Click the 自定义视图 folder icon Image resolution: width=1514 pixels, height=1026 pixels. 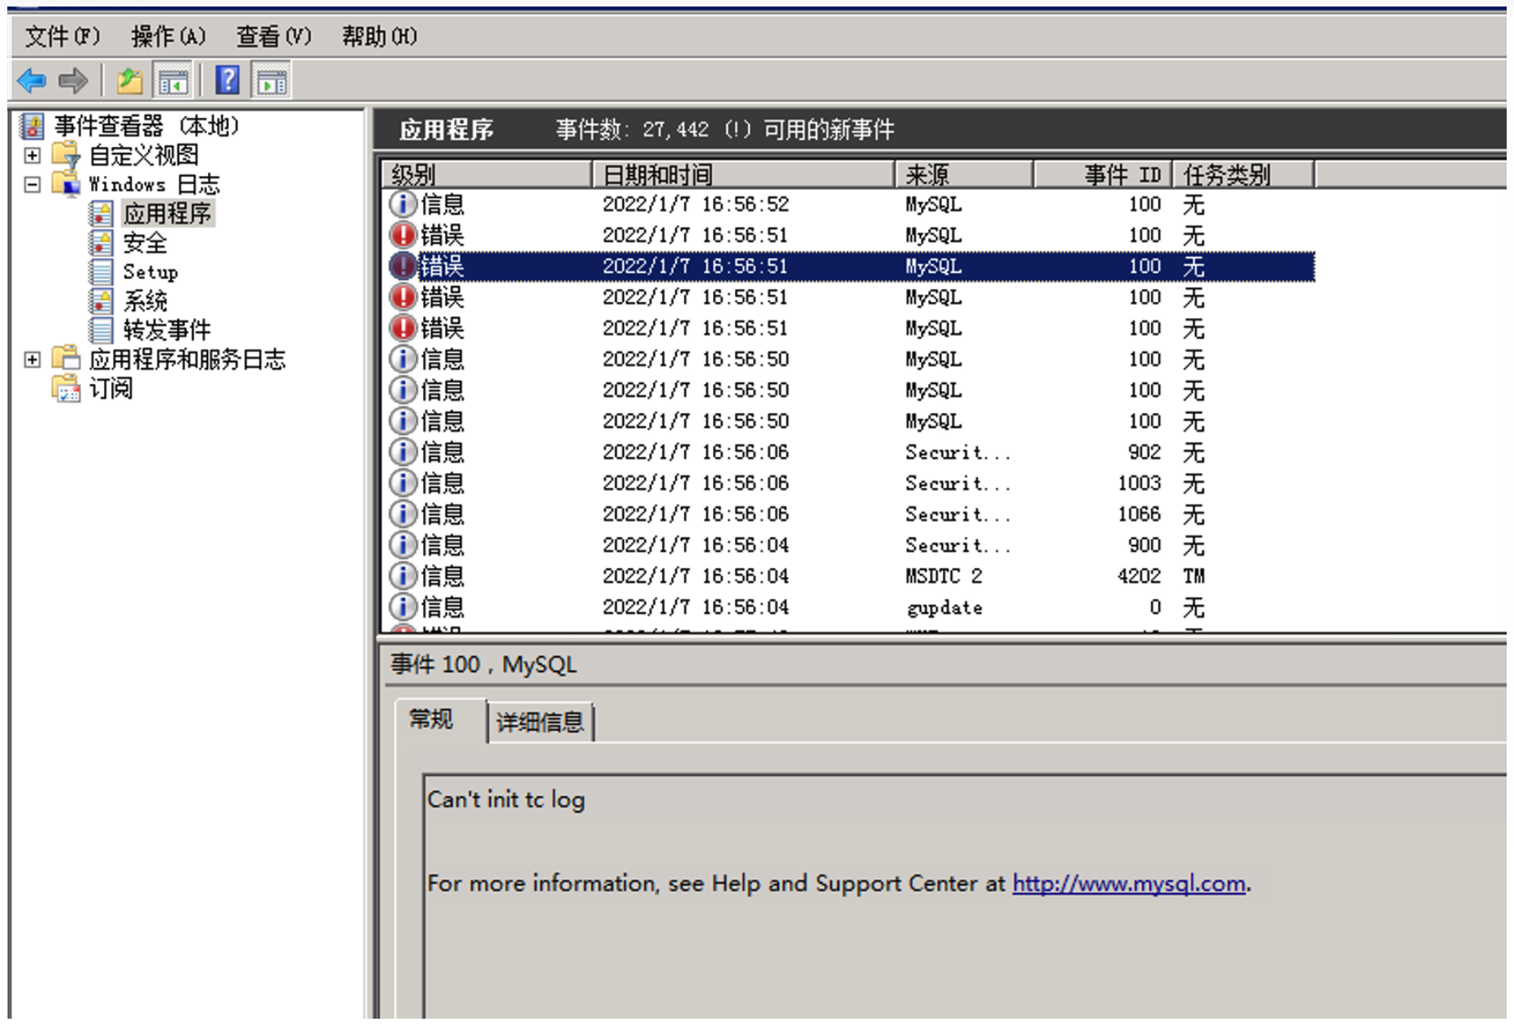(x=66, y=154)
